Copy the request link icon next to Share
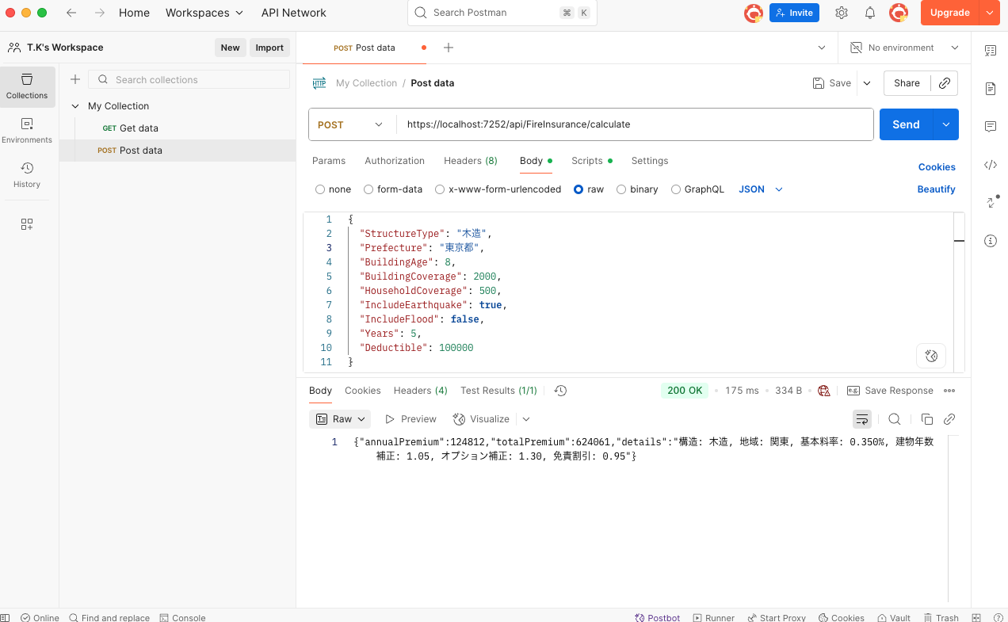 pyautogui.click(x=944, y=83)
